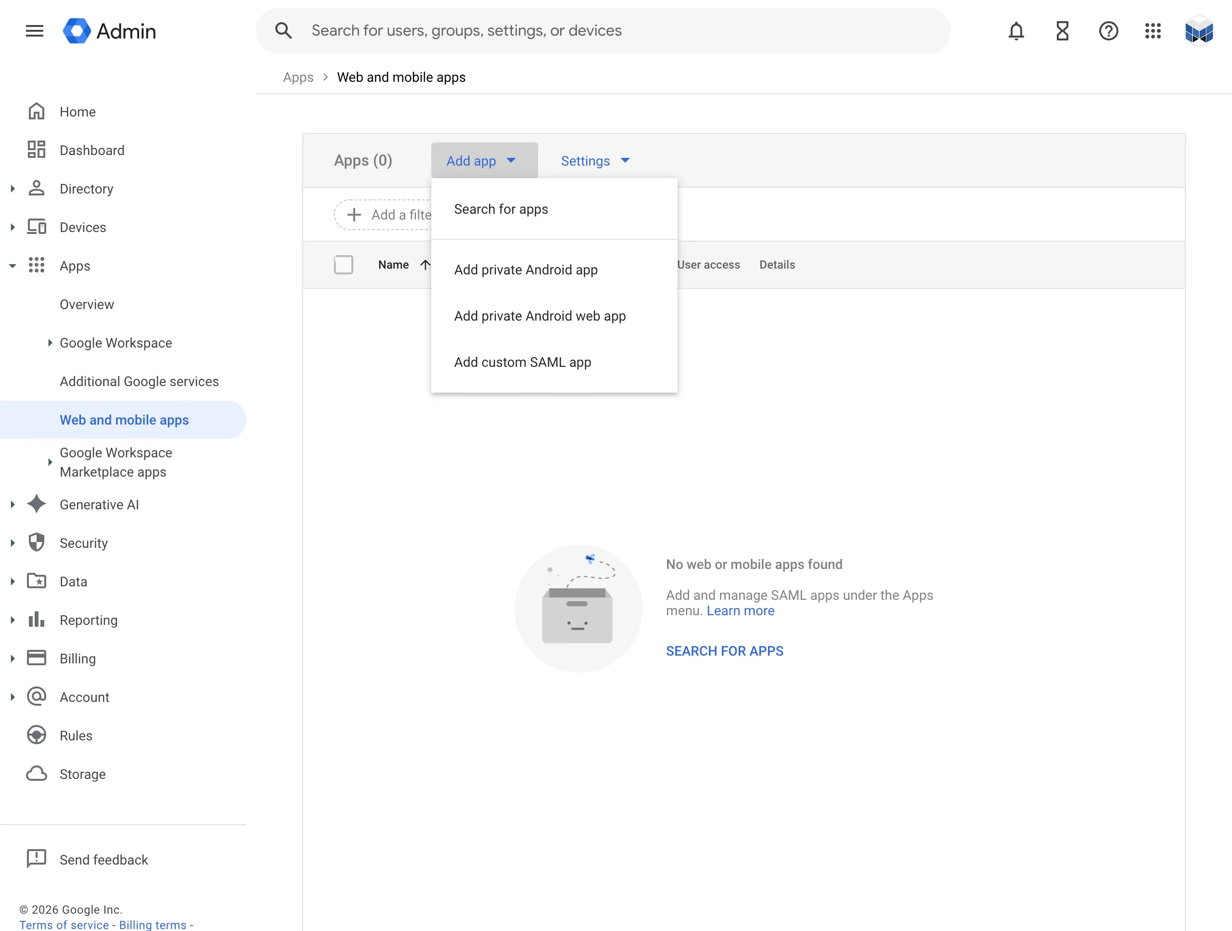
Task: Open Security via the shield icon
Action: coord(36,542)
